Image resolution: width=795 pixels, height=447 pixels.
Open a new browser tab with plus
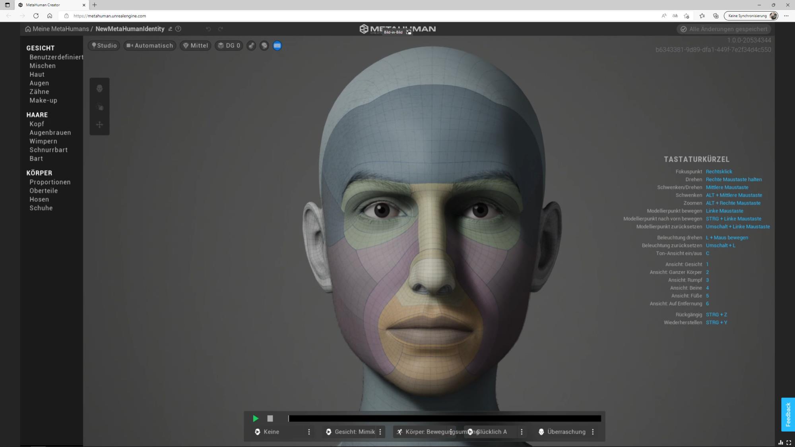click(95, 5)
